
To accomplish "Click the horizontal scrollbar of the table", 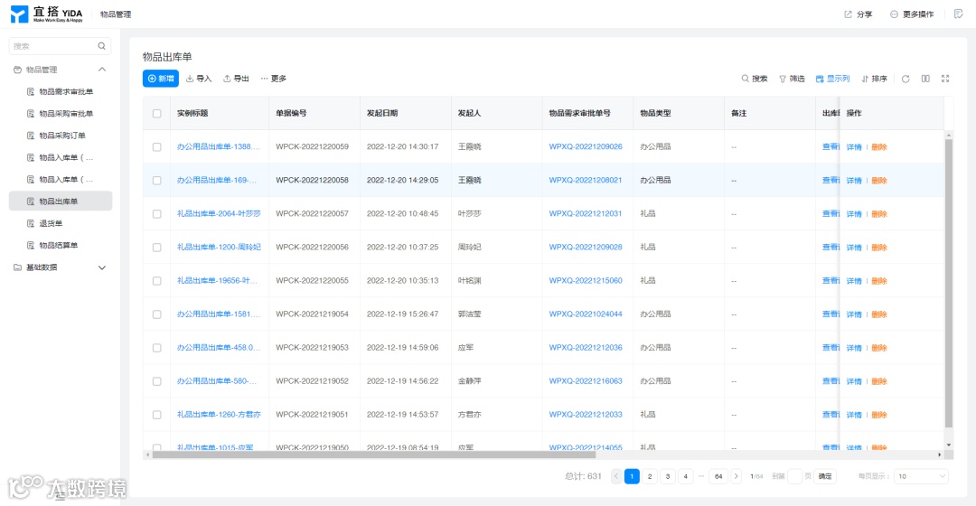I will (x=373, y=454).
